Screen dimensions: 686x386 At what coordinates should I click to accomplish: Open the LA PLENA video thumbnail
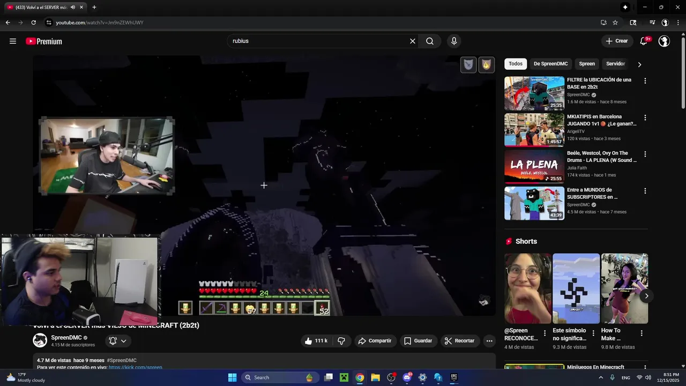tap(534, 167)
